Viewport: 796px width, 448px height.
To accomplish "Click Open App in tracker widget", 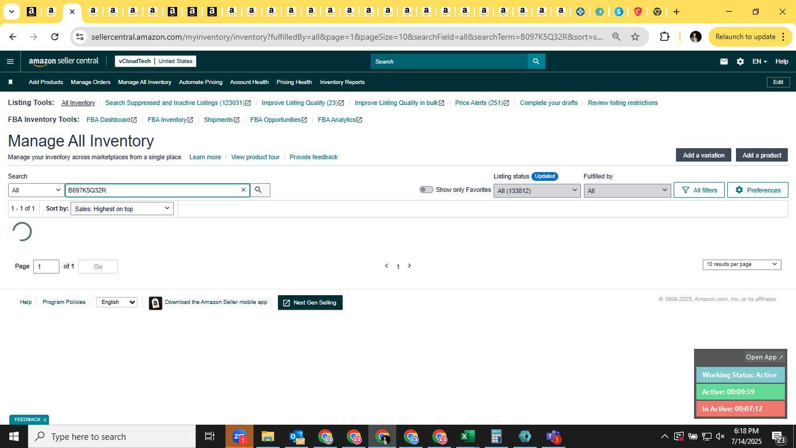I will (765, 357).
